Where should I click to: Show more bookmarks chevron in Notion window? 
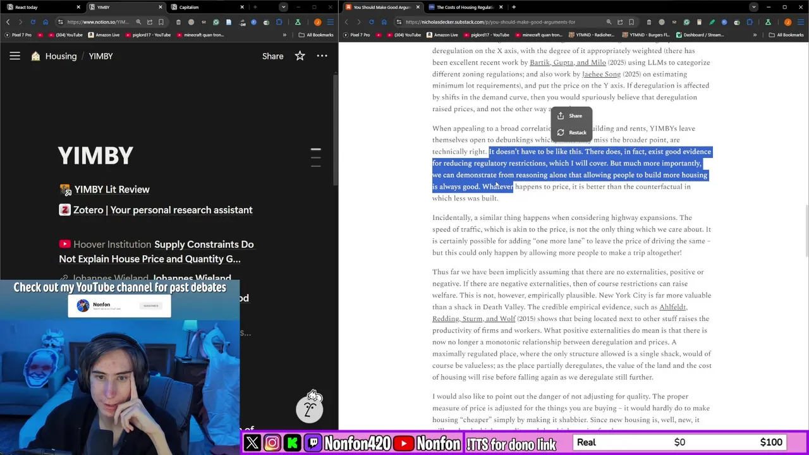pyautogui.click(x=284, y=35)
